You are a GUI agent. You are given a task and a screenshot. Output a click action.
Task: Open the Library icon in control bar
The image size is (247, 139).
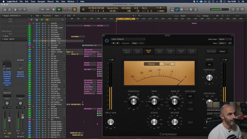(x=5, y=10)
